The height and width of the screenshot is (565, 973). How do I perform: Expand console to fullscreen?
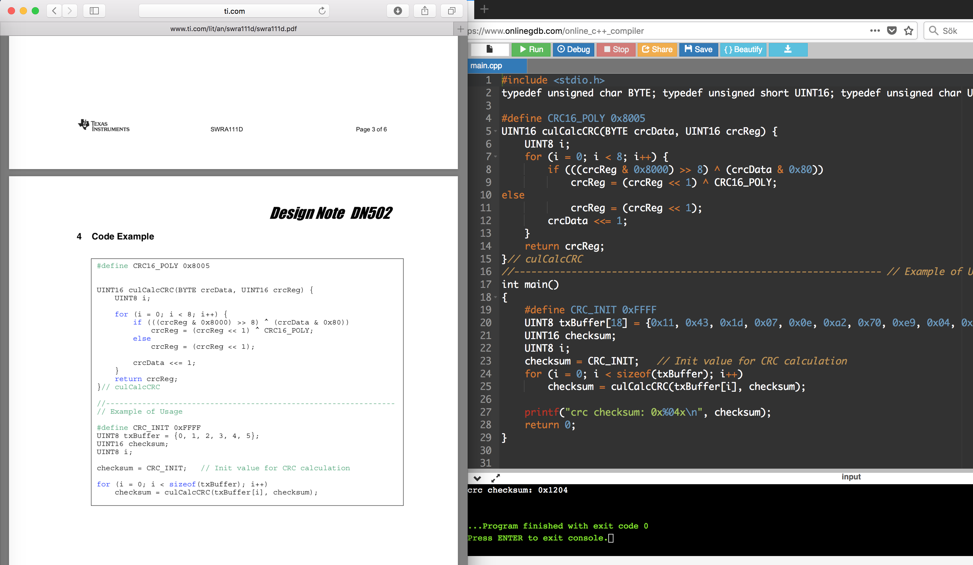pyautogui.click(x=495, y=478)
